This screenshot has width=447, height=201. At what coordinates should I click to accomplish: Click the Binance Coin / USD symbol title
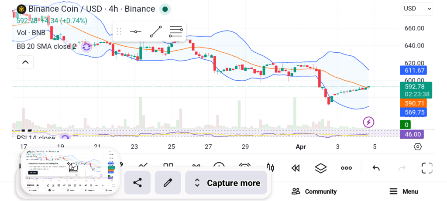coord(86,9)
